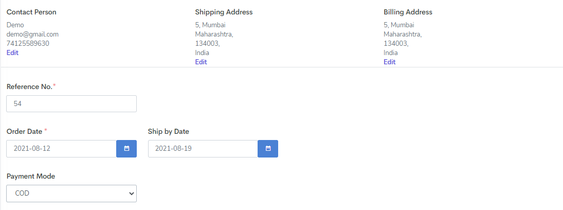Click into the Ship by Date text field
563x210 pixels.
point(203,149)
